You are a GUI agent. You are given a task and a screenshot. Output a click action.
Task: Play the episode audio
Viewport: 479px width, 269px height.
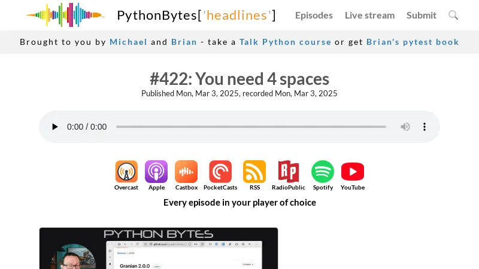[x=55, y=127]
